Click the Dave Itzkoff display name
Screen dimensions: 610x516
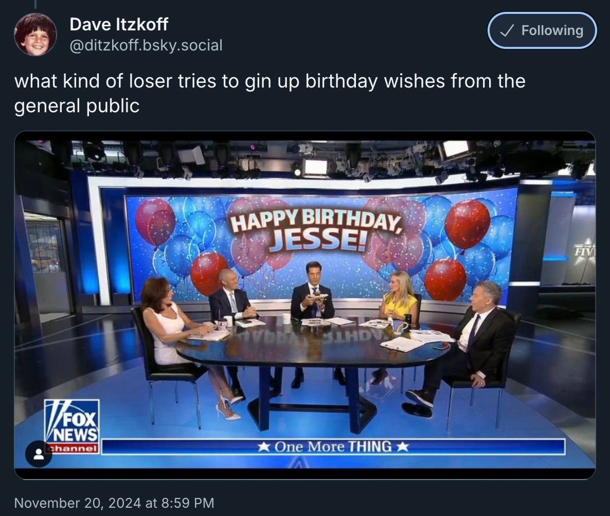(x=119, y=25)
